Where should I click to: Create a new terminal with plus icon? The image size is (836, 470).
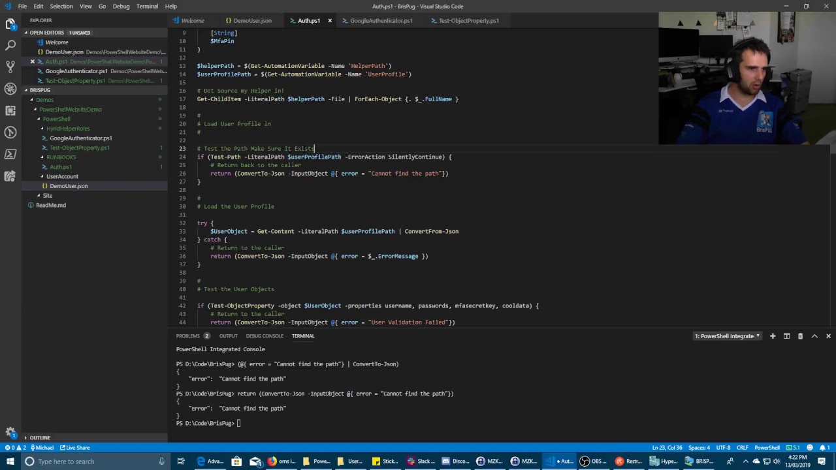tap(773, 336)
